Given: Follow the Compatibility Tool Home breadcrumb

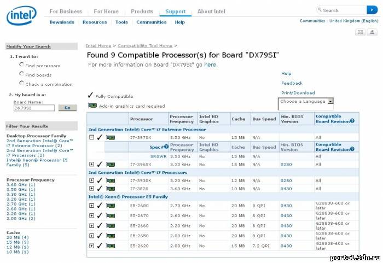Looking at the screenshot, I should click(x=145, y=46).
